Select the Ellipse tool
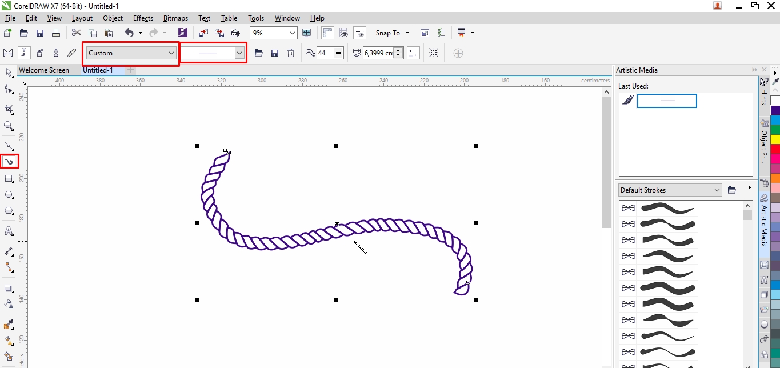 [x=9, y=195]
